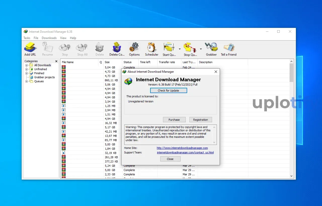This screenshot has height=206, width=322.
Task: Click file icon of 32,19 KB row
Action: (64, 153)
